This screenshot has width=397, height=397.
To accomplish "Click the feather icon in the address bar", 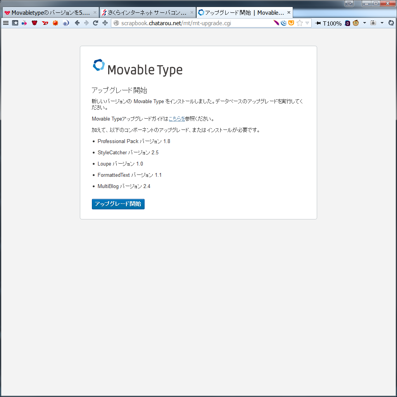I will tap(276, 23).
